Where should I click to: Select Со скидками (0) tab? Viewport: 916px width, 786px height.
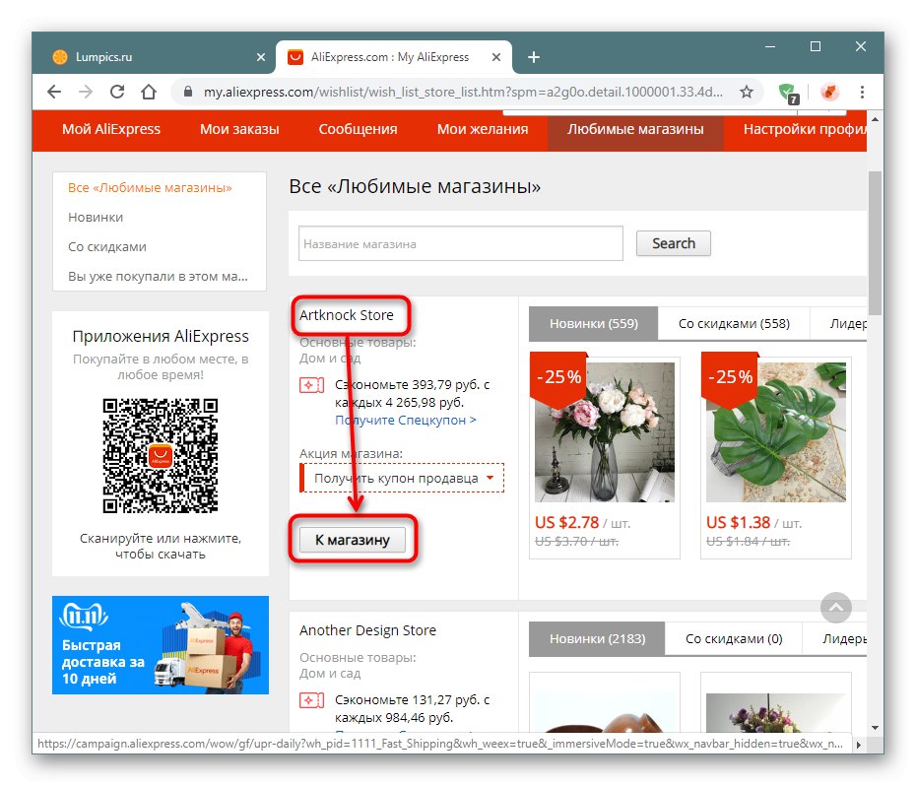click(734, 638)
